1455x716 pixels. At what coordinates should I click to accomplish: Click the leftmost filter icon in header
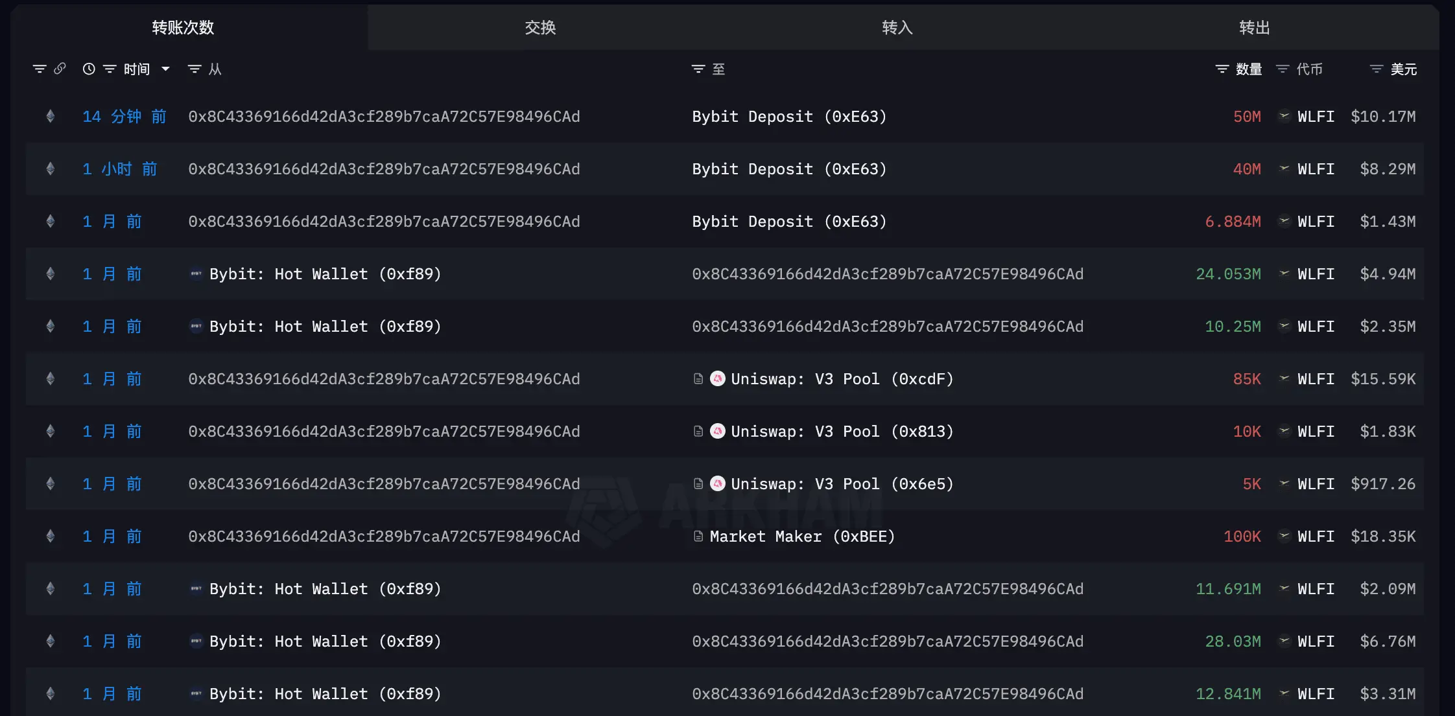pos(40,69)
